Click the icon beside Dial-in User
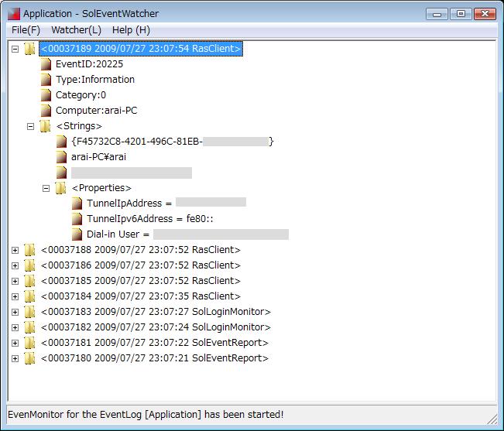504x431 pixels. (x=77, y=234)
